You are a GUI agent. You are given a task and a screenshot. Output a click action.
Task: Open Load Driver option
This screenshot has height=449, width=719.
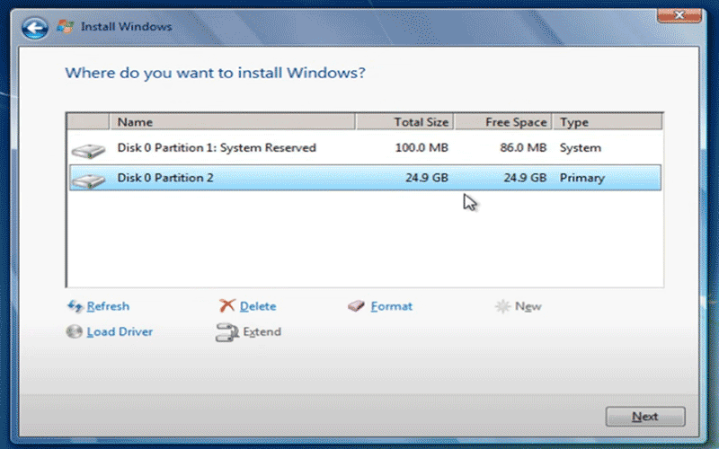[x=120, y=331]
